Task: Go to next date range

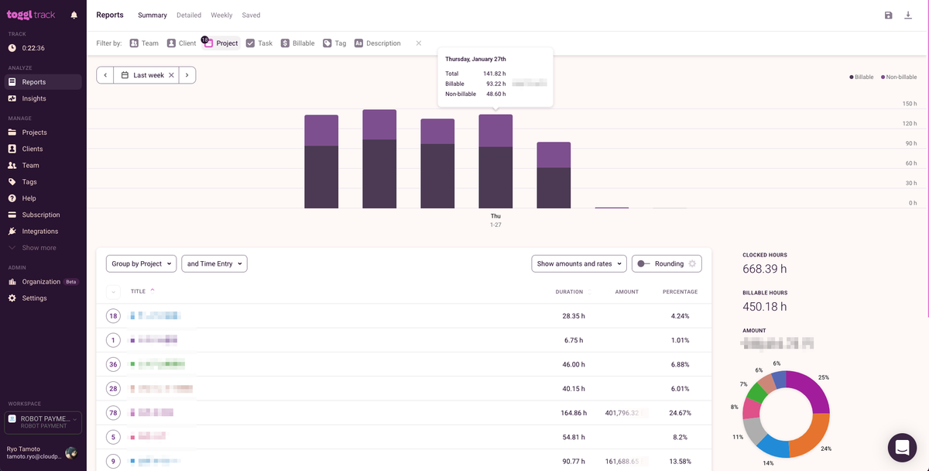Action: (187, 75)
